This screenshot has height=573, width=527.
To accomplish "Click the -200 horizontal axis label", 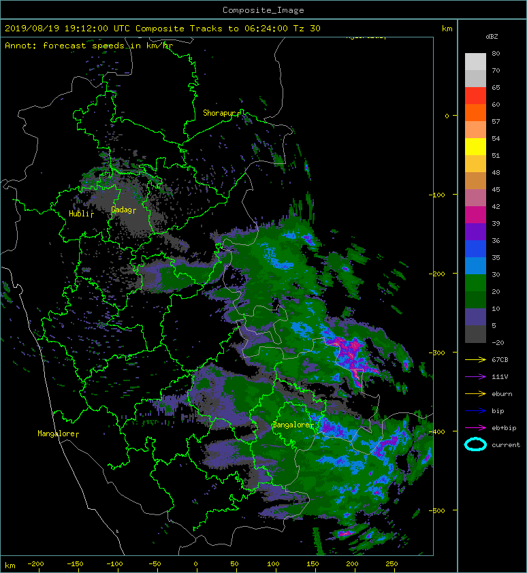I will pyautogui.click(x=35, y=564).
